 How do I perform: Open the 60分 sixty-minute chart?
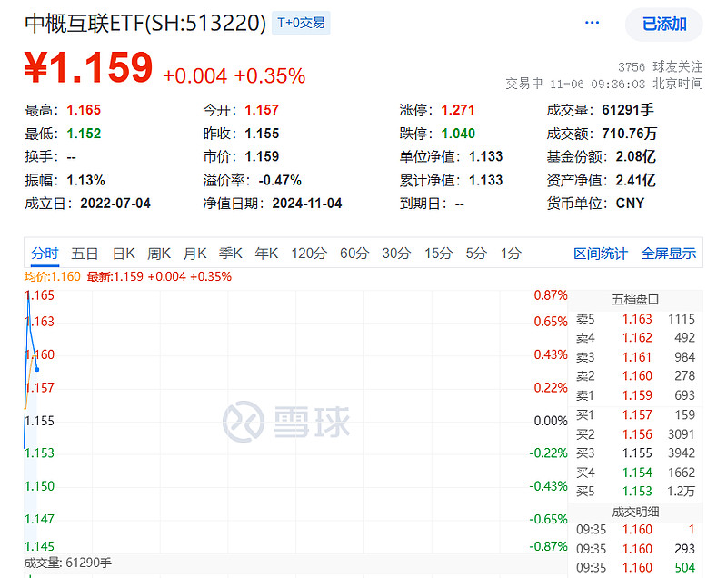point(354,254)
